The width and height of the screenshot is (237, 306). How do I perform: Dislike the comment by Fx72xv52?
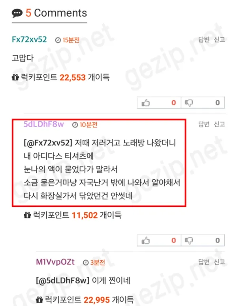point(203,103)
